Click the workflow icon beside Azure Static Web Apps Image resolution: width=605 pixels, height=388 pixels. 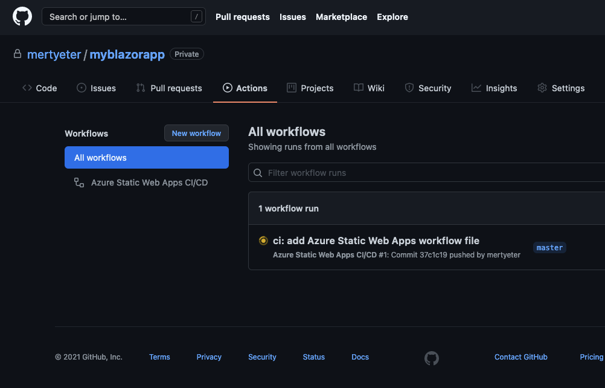pyautogui.click(x=79, y=183)
